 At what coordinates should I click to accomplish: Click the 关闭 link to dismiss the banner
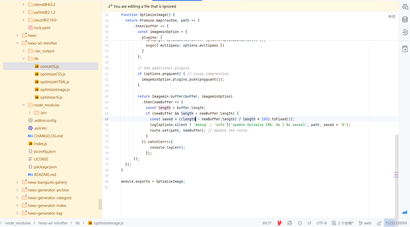391,16
